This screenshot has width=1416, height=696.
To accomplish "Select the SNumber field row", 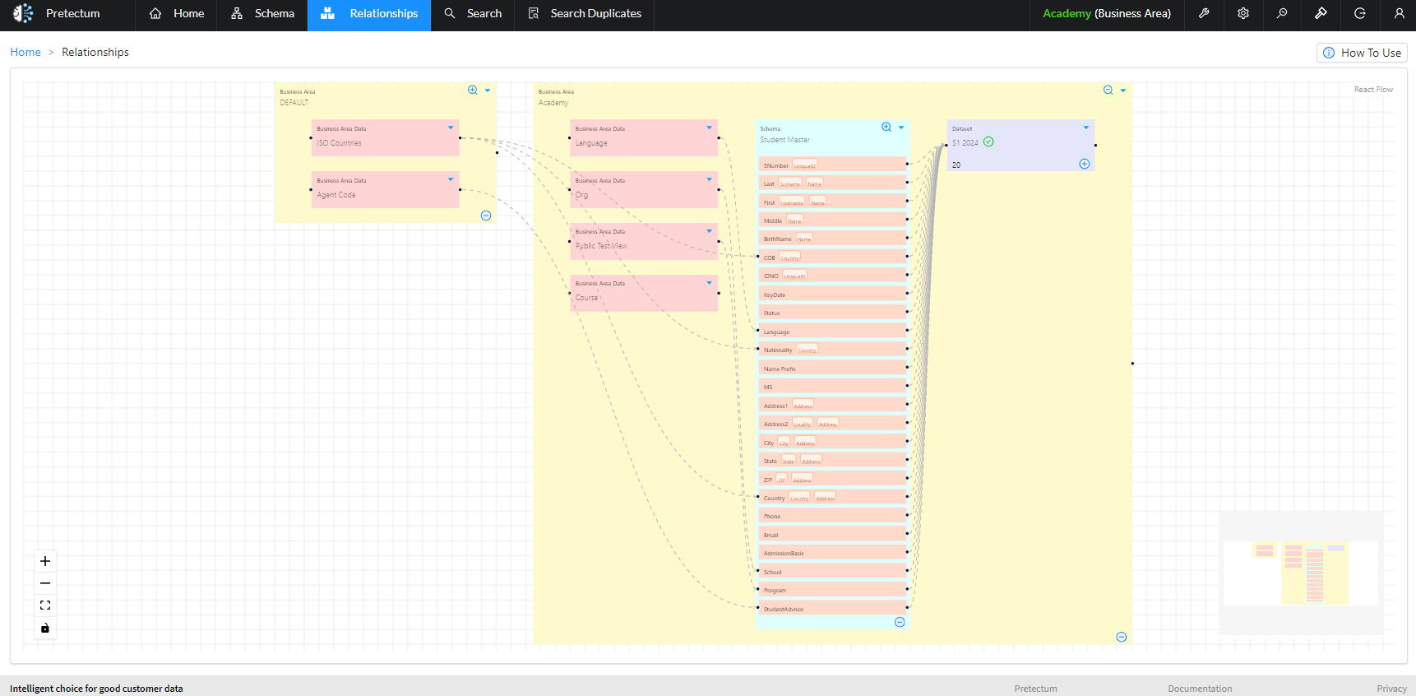I will [x=832, y=165].
